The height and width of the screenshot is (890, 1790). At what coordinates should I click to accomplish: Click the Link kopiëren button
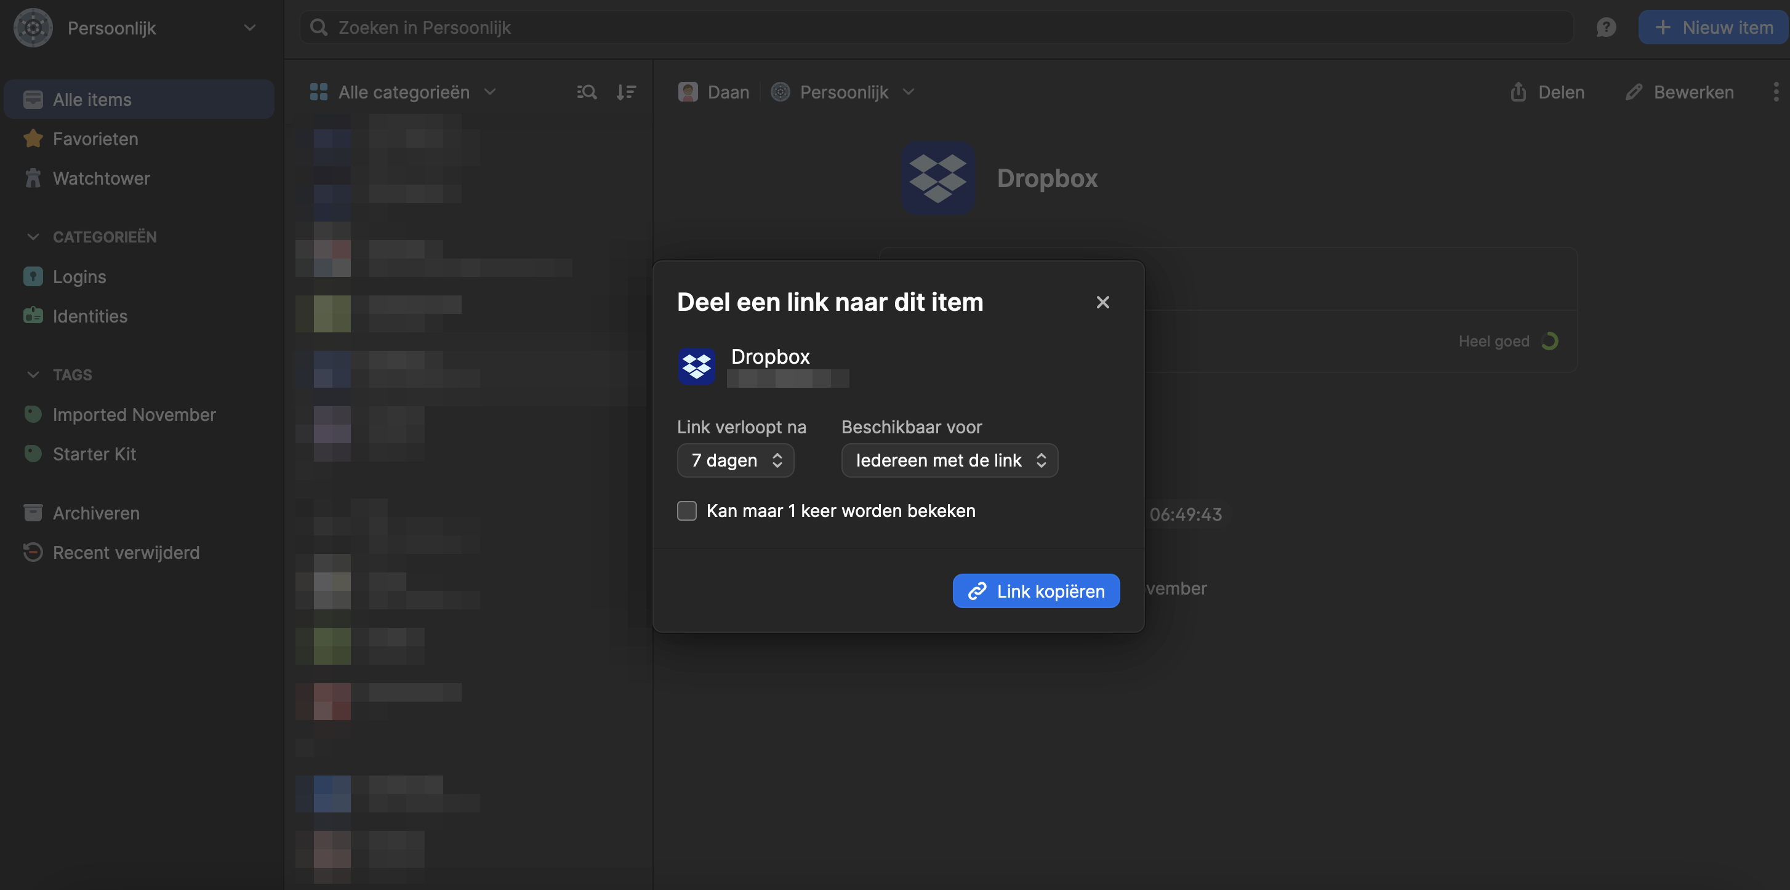click(x=1035, y=591)
